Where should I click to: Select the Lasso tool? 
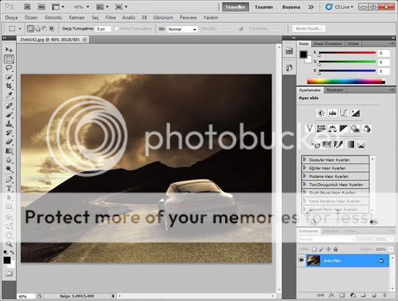click(x=9, y=68)
